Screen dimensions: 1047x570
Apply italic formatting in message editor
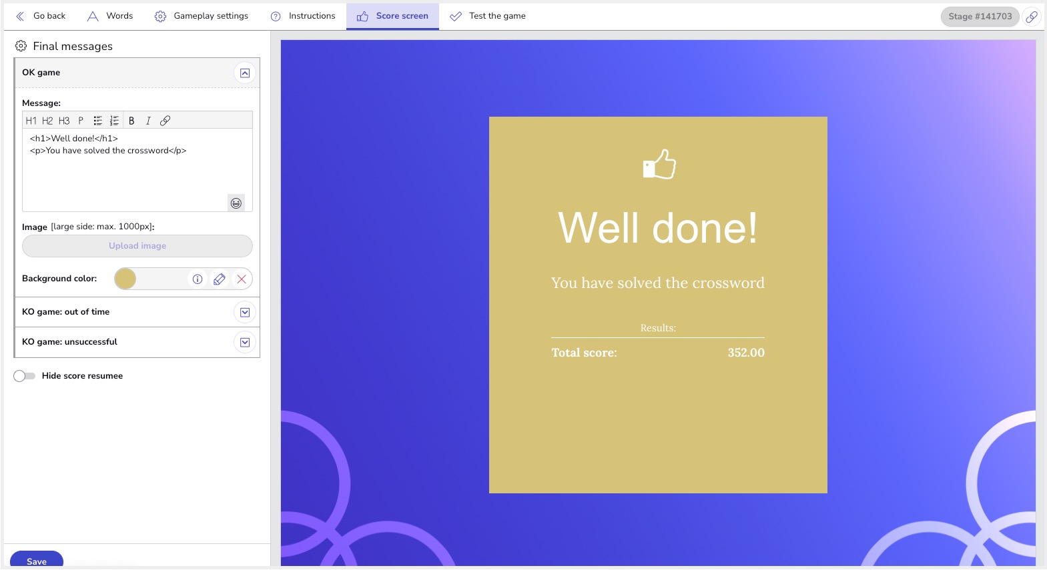(x=148, y=121)
